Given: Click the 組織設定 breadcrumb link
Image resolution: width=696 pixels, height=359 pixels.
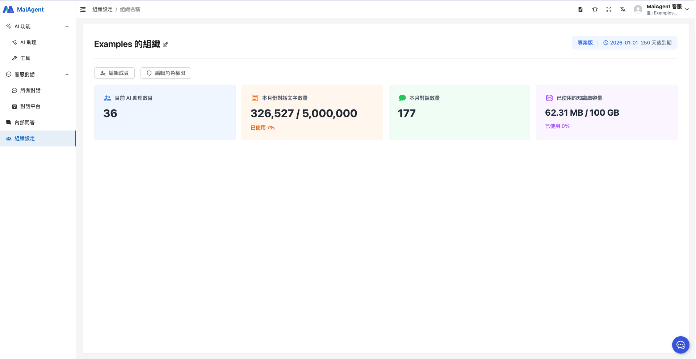Looking at the screenshot, I should (102, 9).
